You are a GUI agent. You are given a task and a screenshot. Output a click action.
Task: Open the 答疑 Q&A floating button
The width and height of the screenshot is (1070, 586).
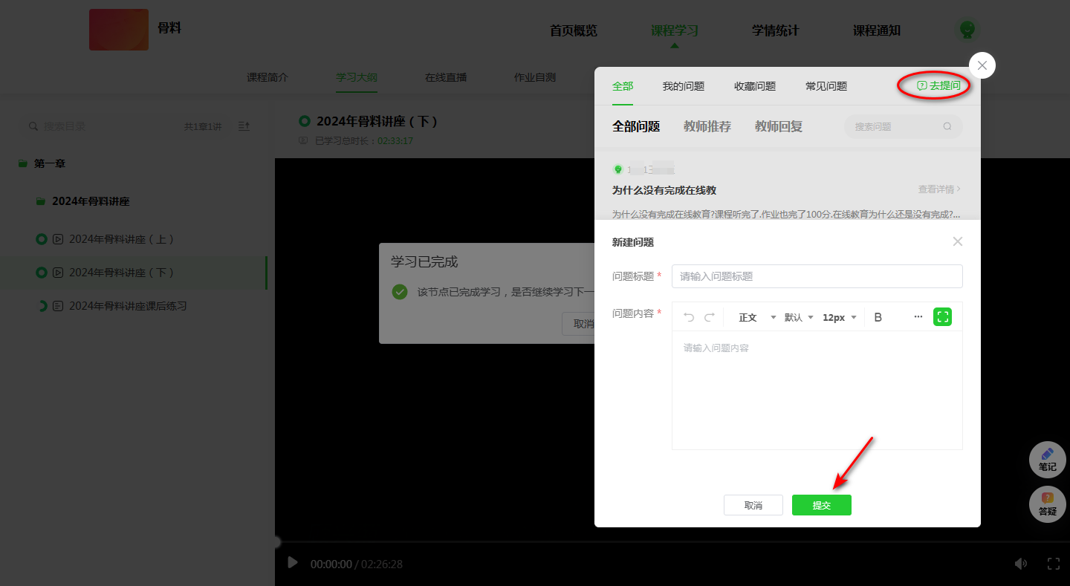tap(1047, 504)
